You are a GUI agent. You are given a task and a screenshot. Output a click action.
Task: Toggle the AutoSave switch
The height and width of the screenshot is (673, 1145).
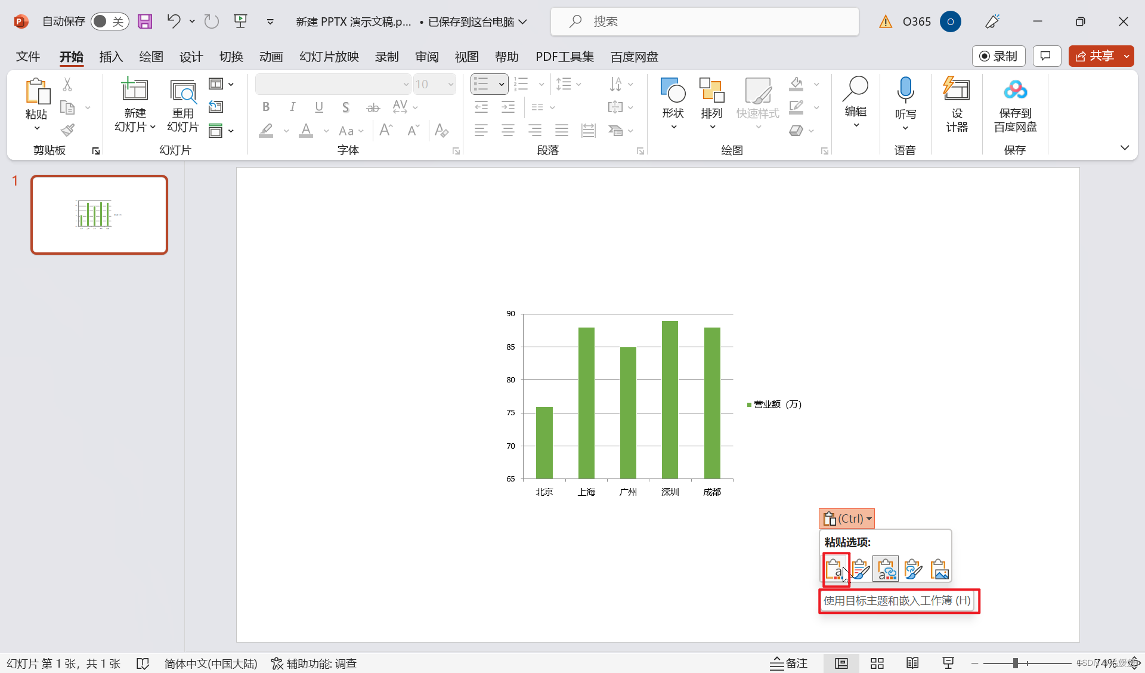point(109,21)
